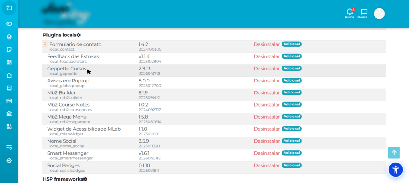The height and width of the screenshot is (183, 409).
Task: Open H5P frameworks settings gear
Action: (x=85, y=179)
